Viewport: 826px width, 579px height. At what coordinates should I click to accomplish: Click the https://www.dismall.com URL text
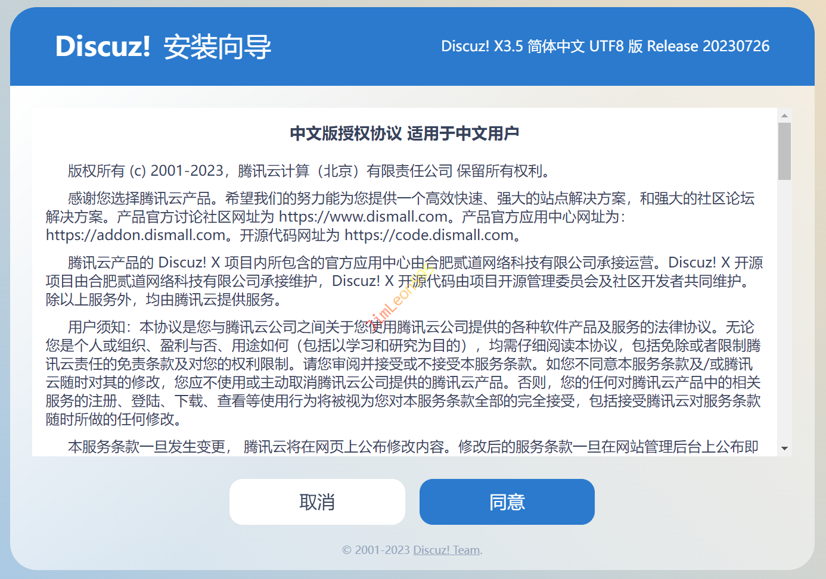click(363, 217)
